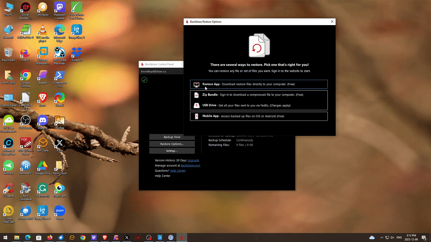Select the AirDroid desktop icon
This screenshot has width=431, height=242.
click(8, 168)
